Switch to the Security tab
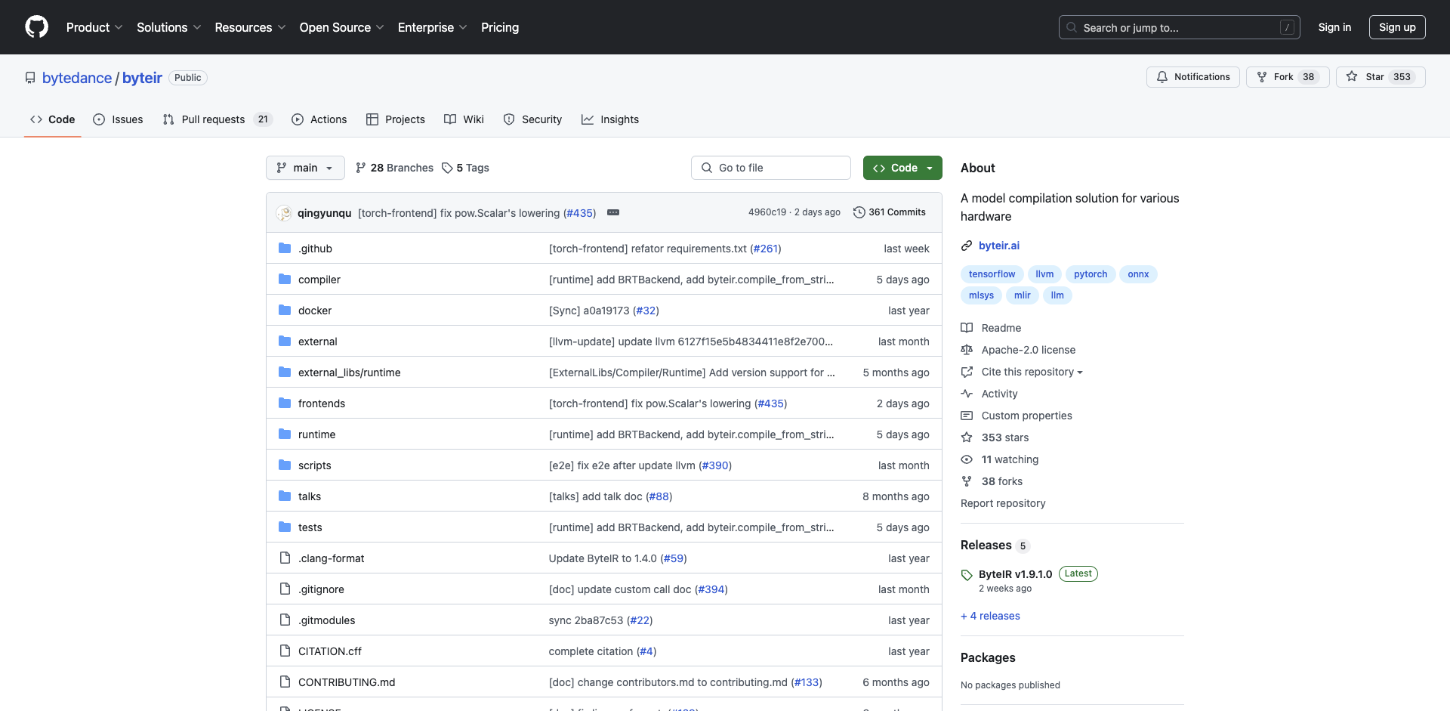 coord(532,119)
